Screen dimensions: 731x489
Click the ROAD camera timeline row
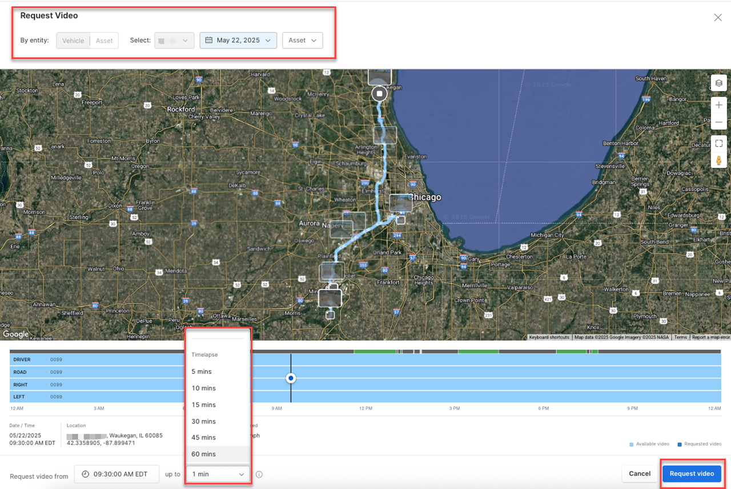coord(365,372)
